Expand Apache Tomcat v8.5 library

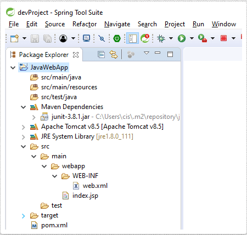pyautogui.click(x=24, y=127)
